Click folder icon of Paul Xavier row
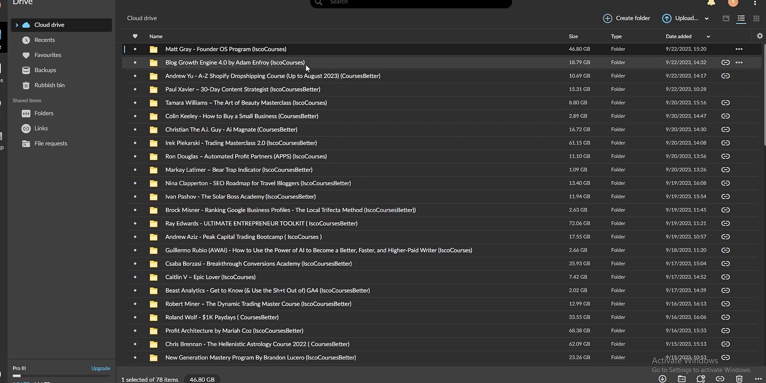Viewport: 766px width, 383px height. [154, 89]
